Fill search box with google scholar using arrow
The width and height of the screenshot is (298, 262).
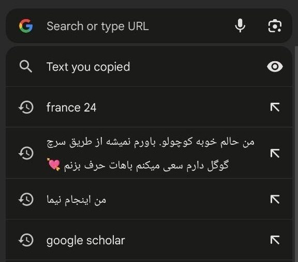click(x=275, y=240)
